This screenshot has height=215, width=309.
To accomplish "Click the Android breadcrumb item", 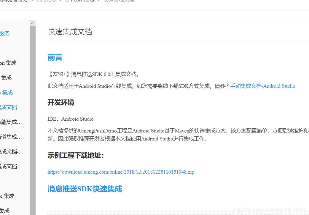I will click(x=46, y=1).
